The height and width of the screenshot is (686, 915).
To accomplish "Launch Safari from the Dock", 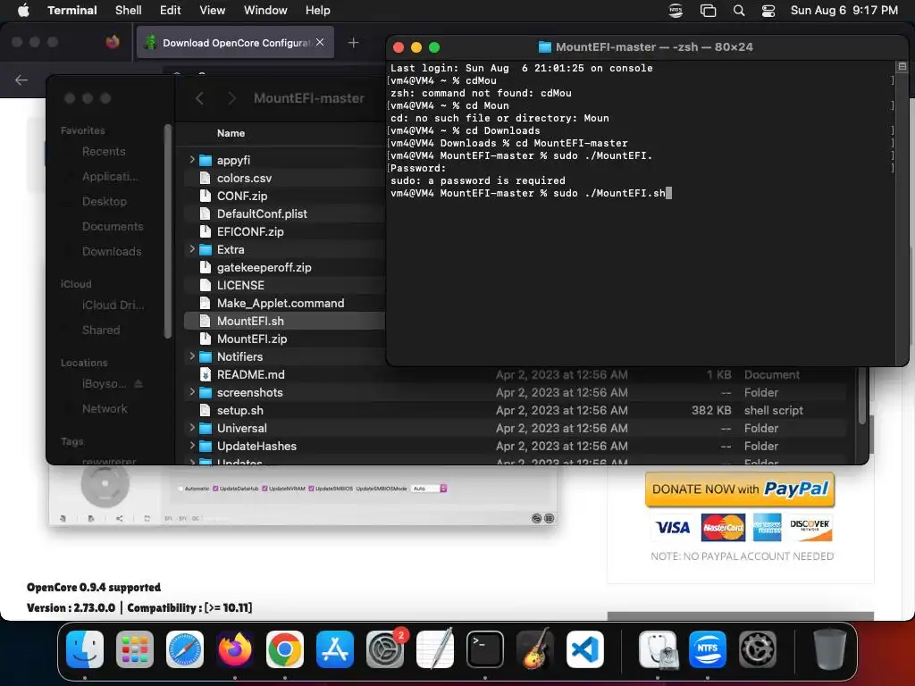I will click(x=185, y=649).
